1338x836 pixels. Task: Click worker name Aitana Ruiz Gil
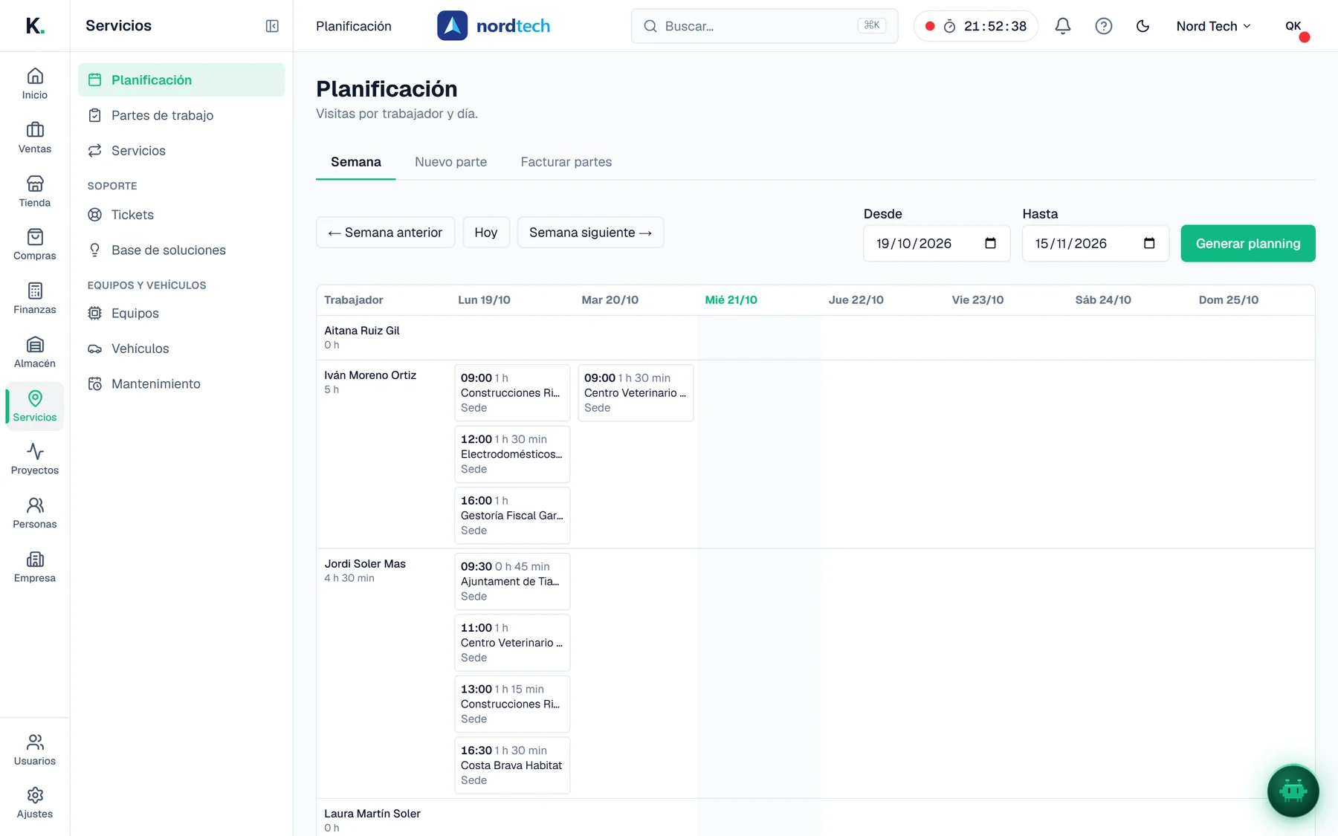tap(362, 331)
